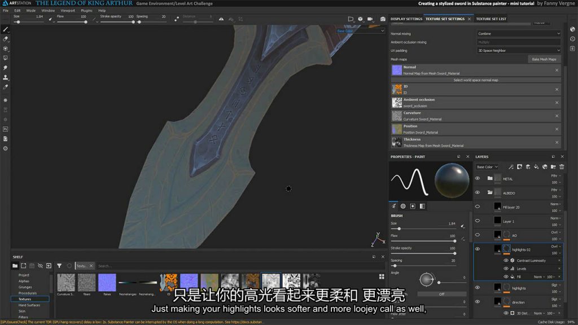Hide the highlights 02 layer
This screenshot has height=325, width=578.
[x=478, y=249]
